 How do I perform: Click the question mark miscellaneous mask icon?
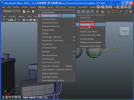point(92,12)
